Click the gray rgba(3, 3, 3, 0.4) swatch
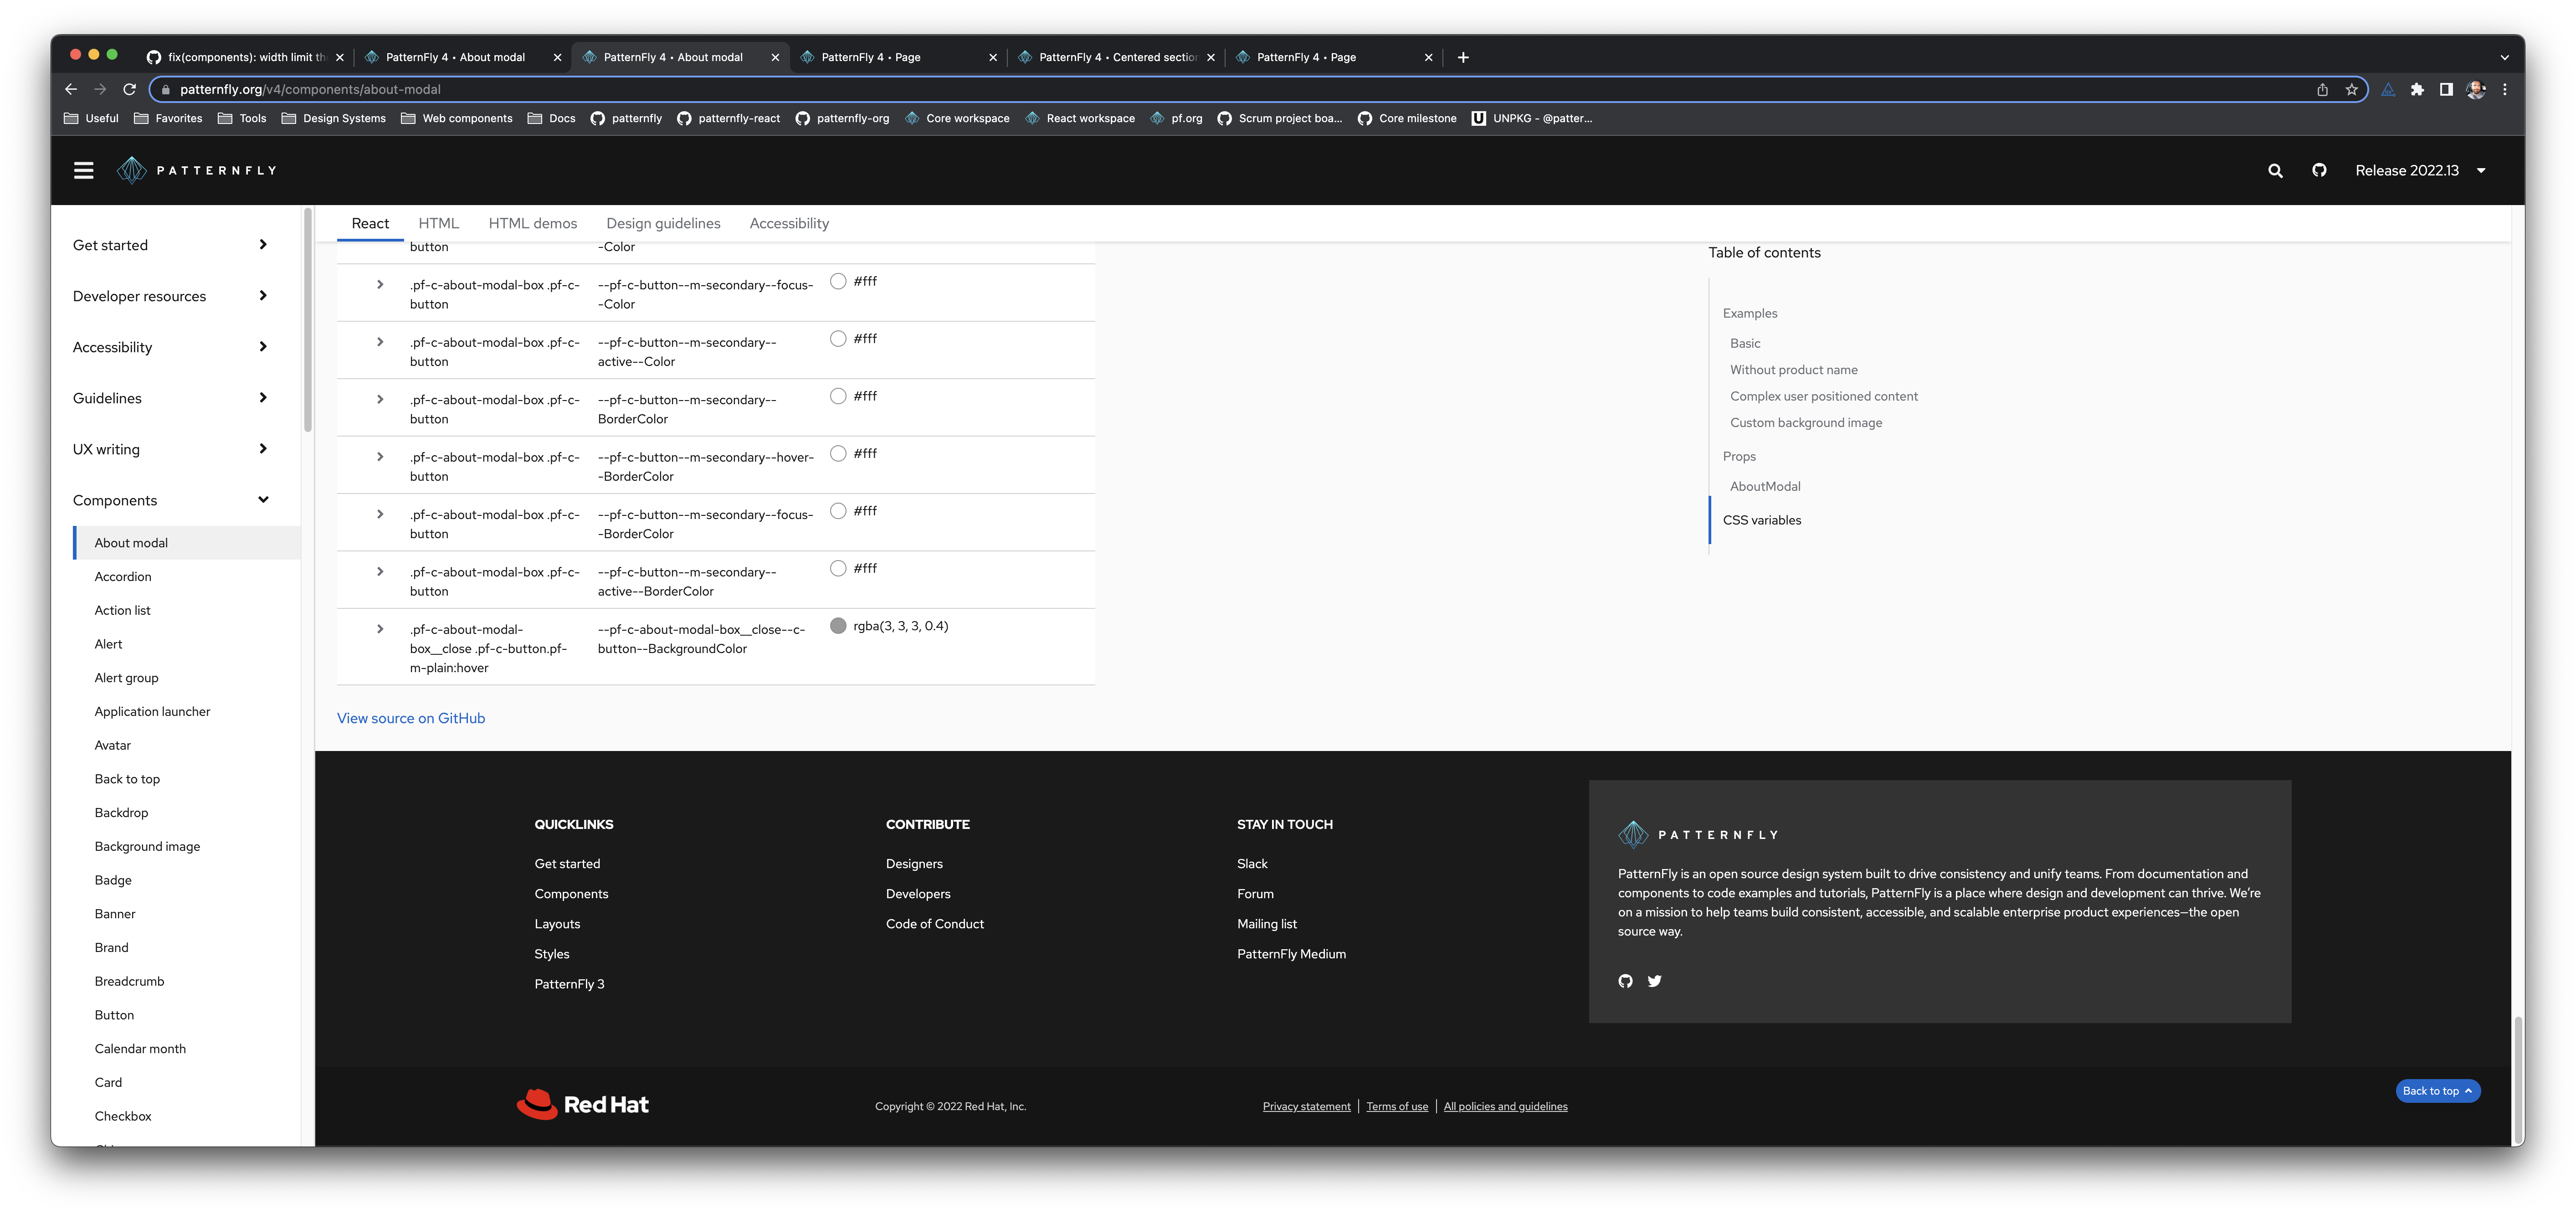Screen dimensions: 2576x1214 838,626
